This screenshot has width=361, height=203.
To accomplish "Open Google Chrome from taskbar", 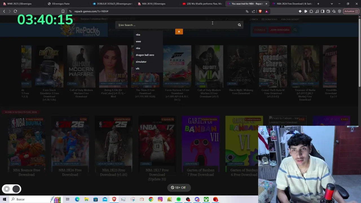I will coord(151,199).
